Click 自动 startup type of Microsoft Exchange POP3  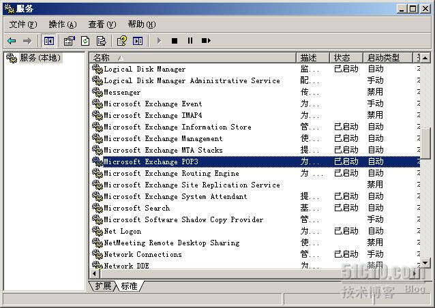click(x=376, y=161)
